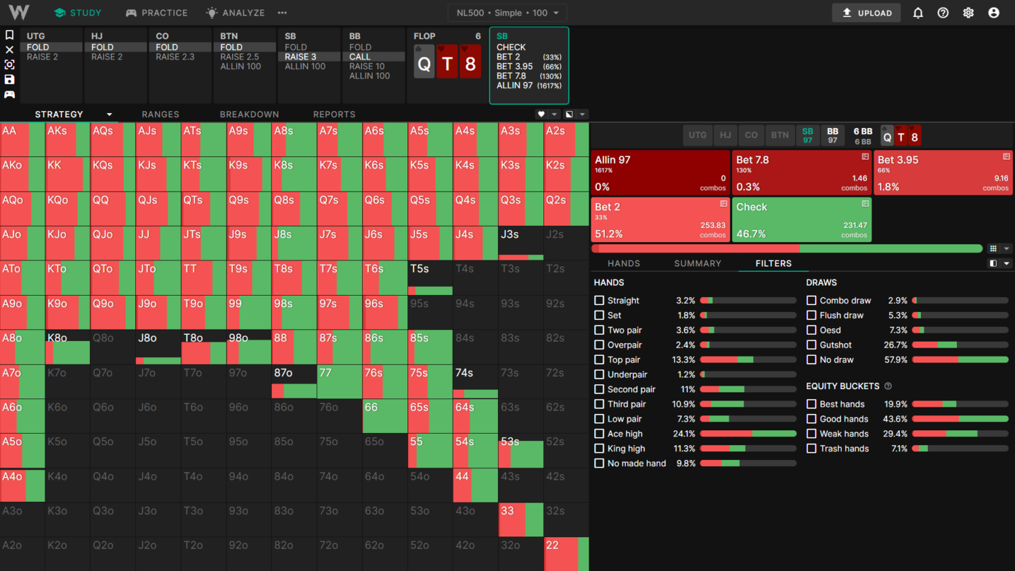Expand the Strategy tab dropdown arrow
Image resolution: width=1015 pixels, height=571 pixels.
tap(109, 114)
